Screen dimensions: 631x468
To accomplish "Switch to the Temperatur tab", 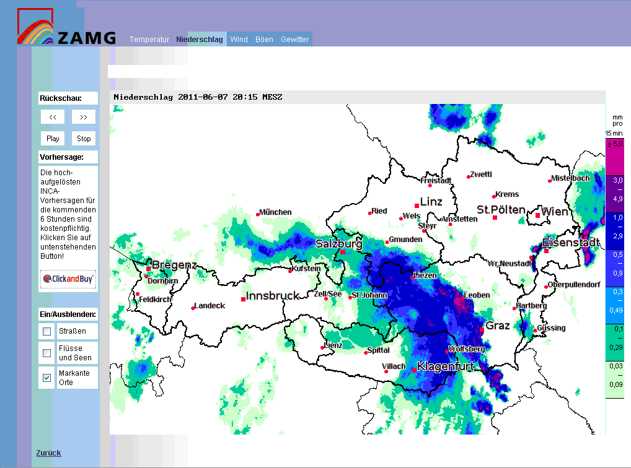I will 149,40.
